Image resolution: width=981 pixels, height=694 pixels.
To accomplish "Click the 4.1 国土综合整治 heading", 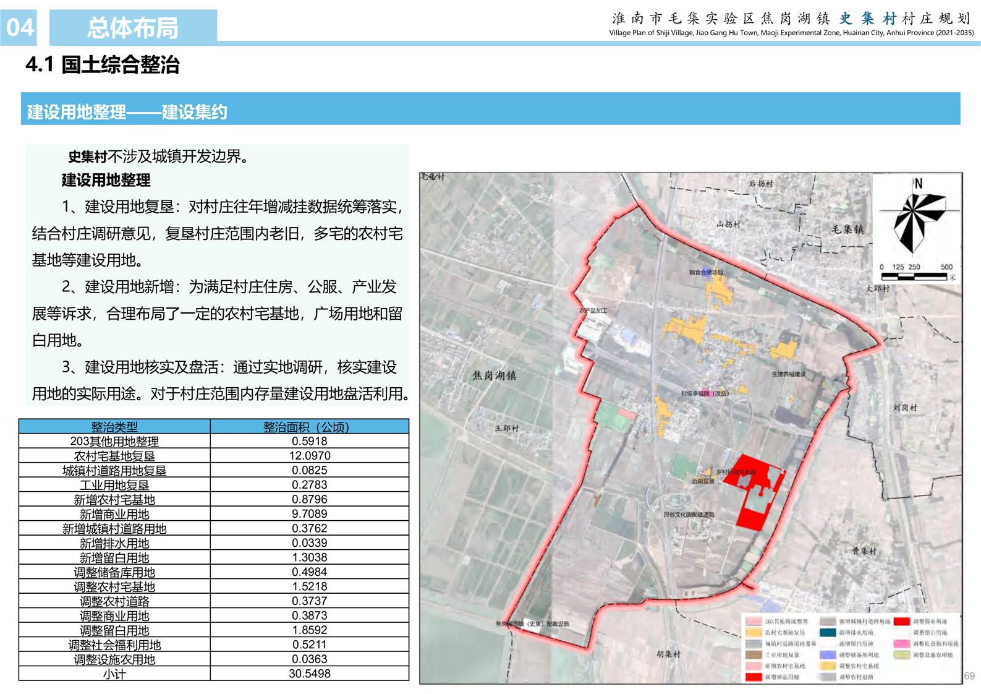I will point(103,65).
